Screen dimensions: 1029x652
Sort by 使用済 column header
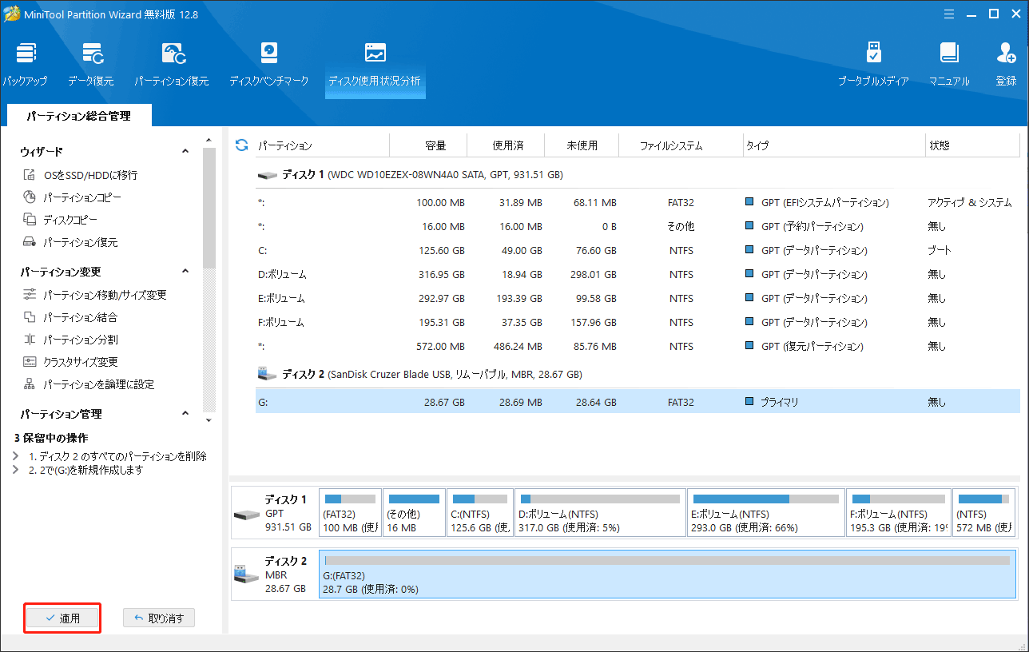click(507, 145)
